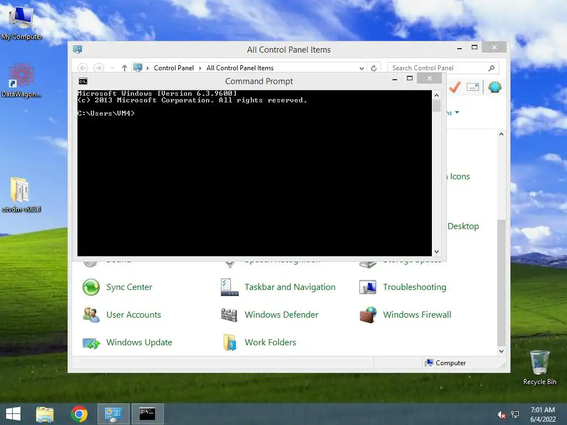Select the DataWagon desktop shortcut

(x=22, y=80)
